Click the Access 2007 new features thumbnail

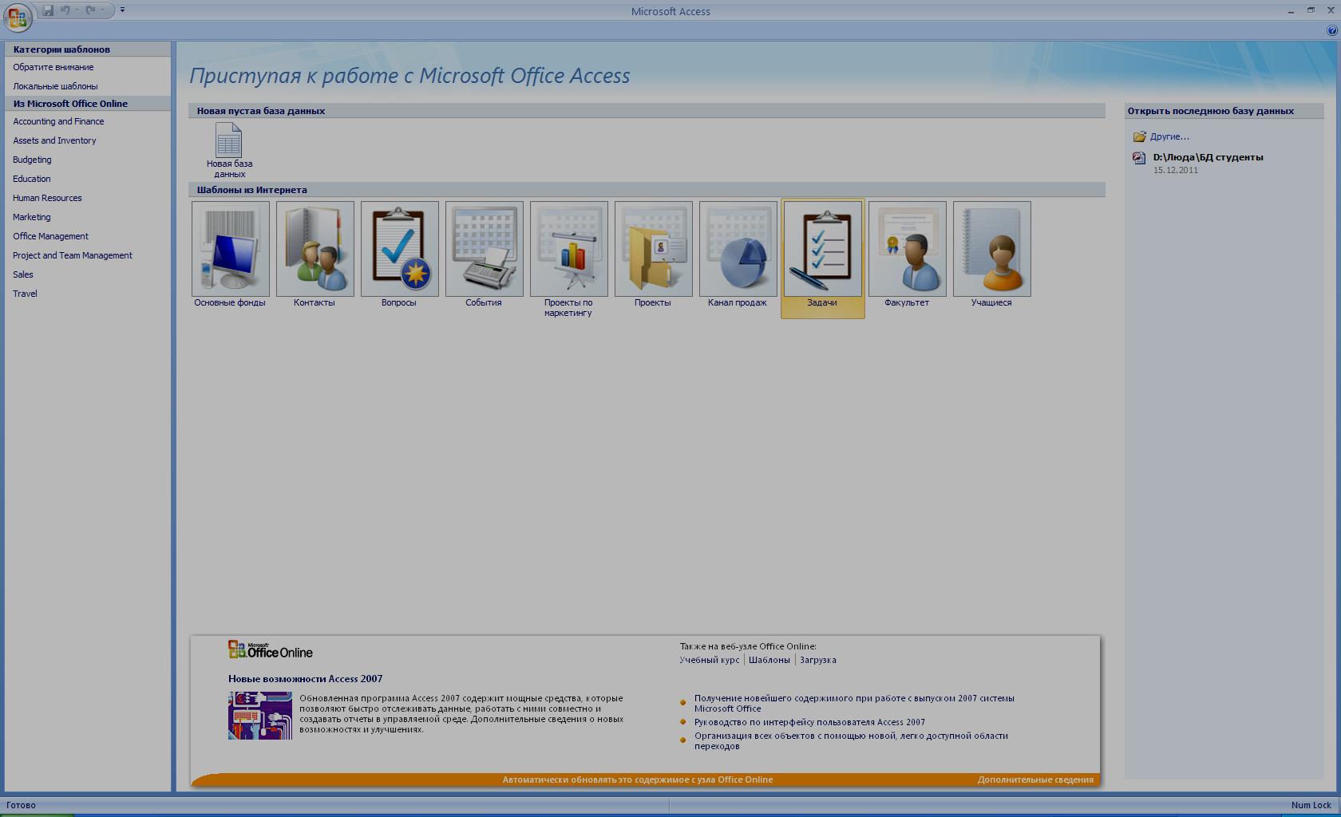260,716
